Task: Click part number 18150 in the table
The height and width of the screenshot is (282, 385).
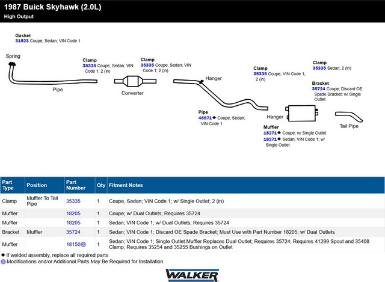Action: pos(73,245)
